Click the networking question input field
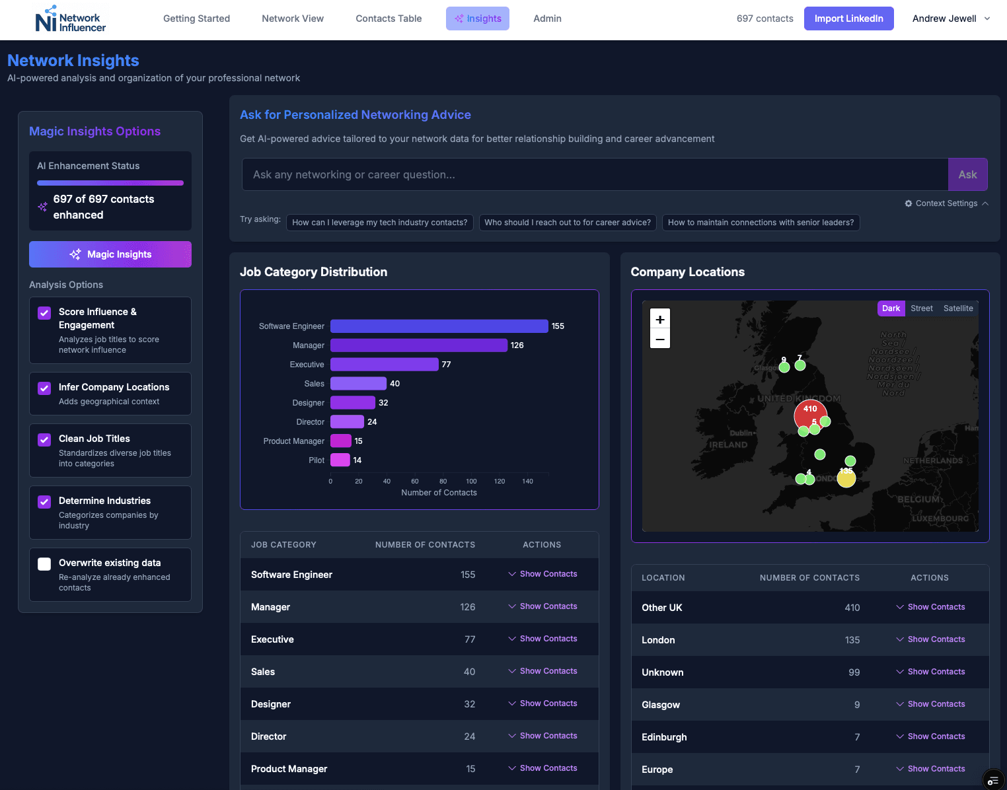Viewport: 1007px width, 790px height. [x=595, y=174]
